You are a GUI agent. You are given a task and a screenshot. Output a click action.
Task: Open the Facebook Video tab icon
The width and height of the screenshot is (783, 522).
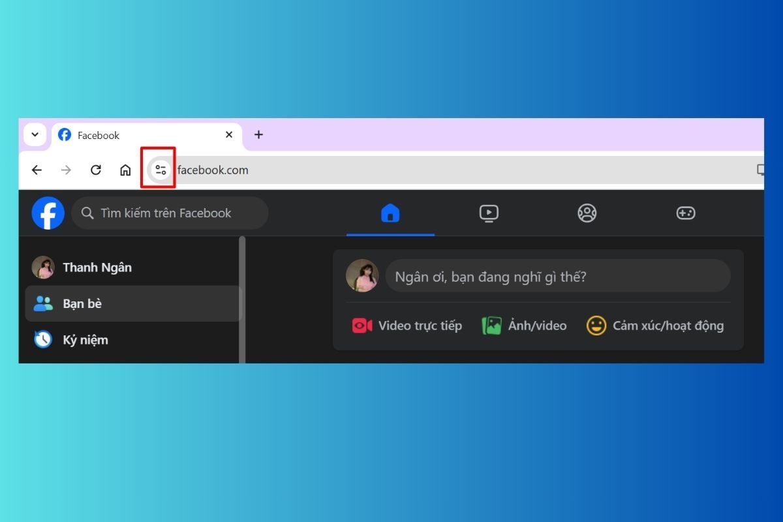pyautogui.click(x=489, y=213)
